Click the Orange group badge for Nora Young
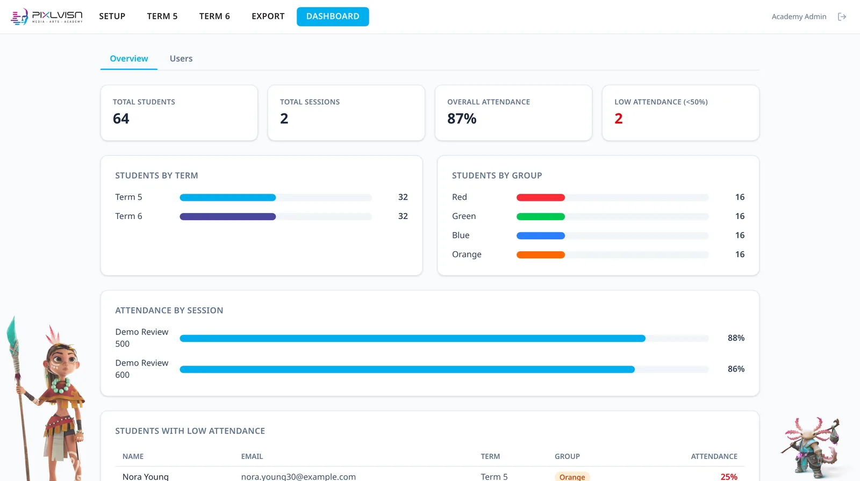The image size is (860, 481). (x=572, y=477)
